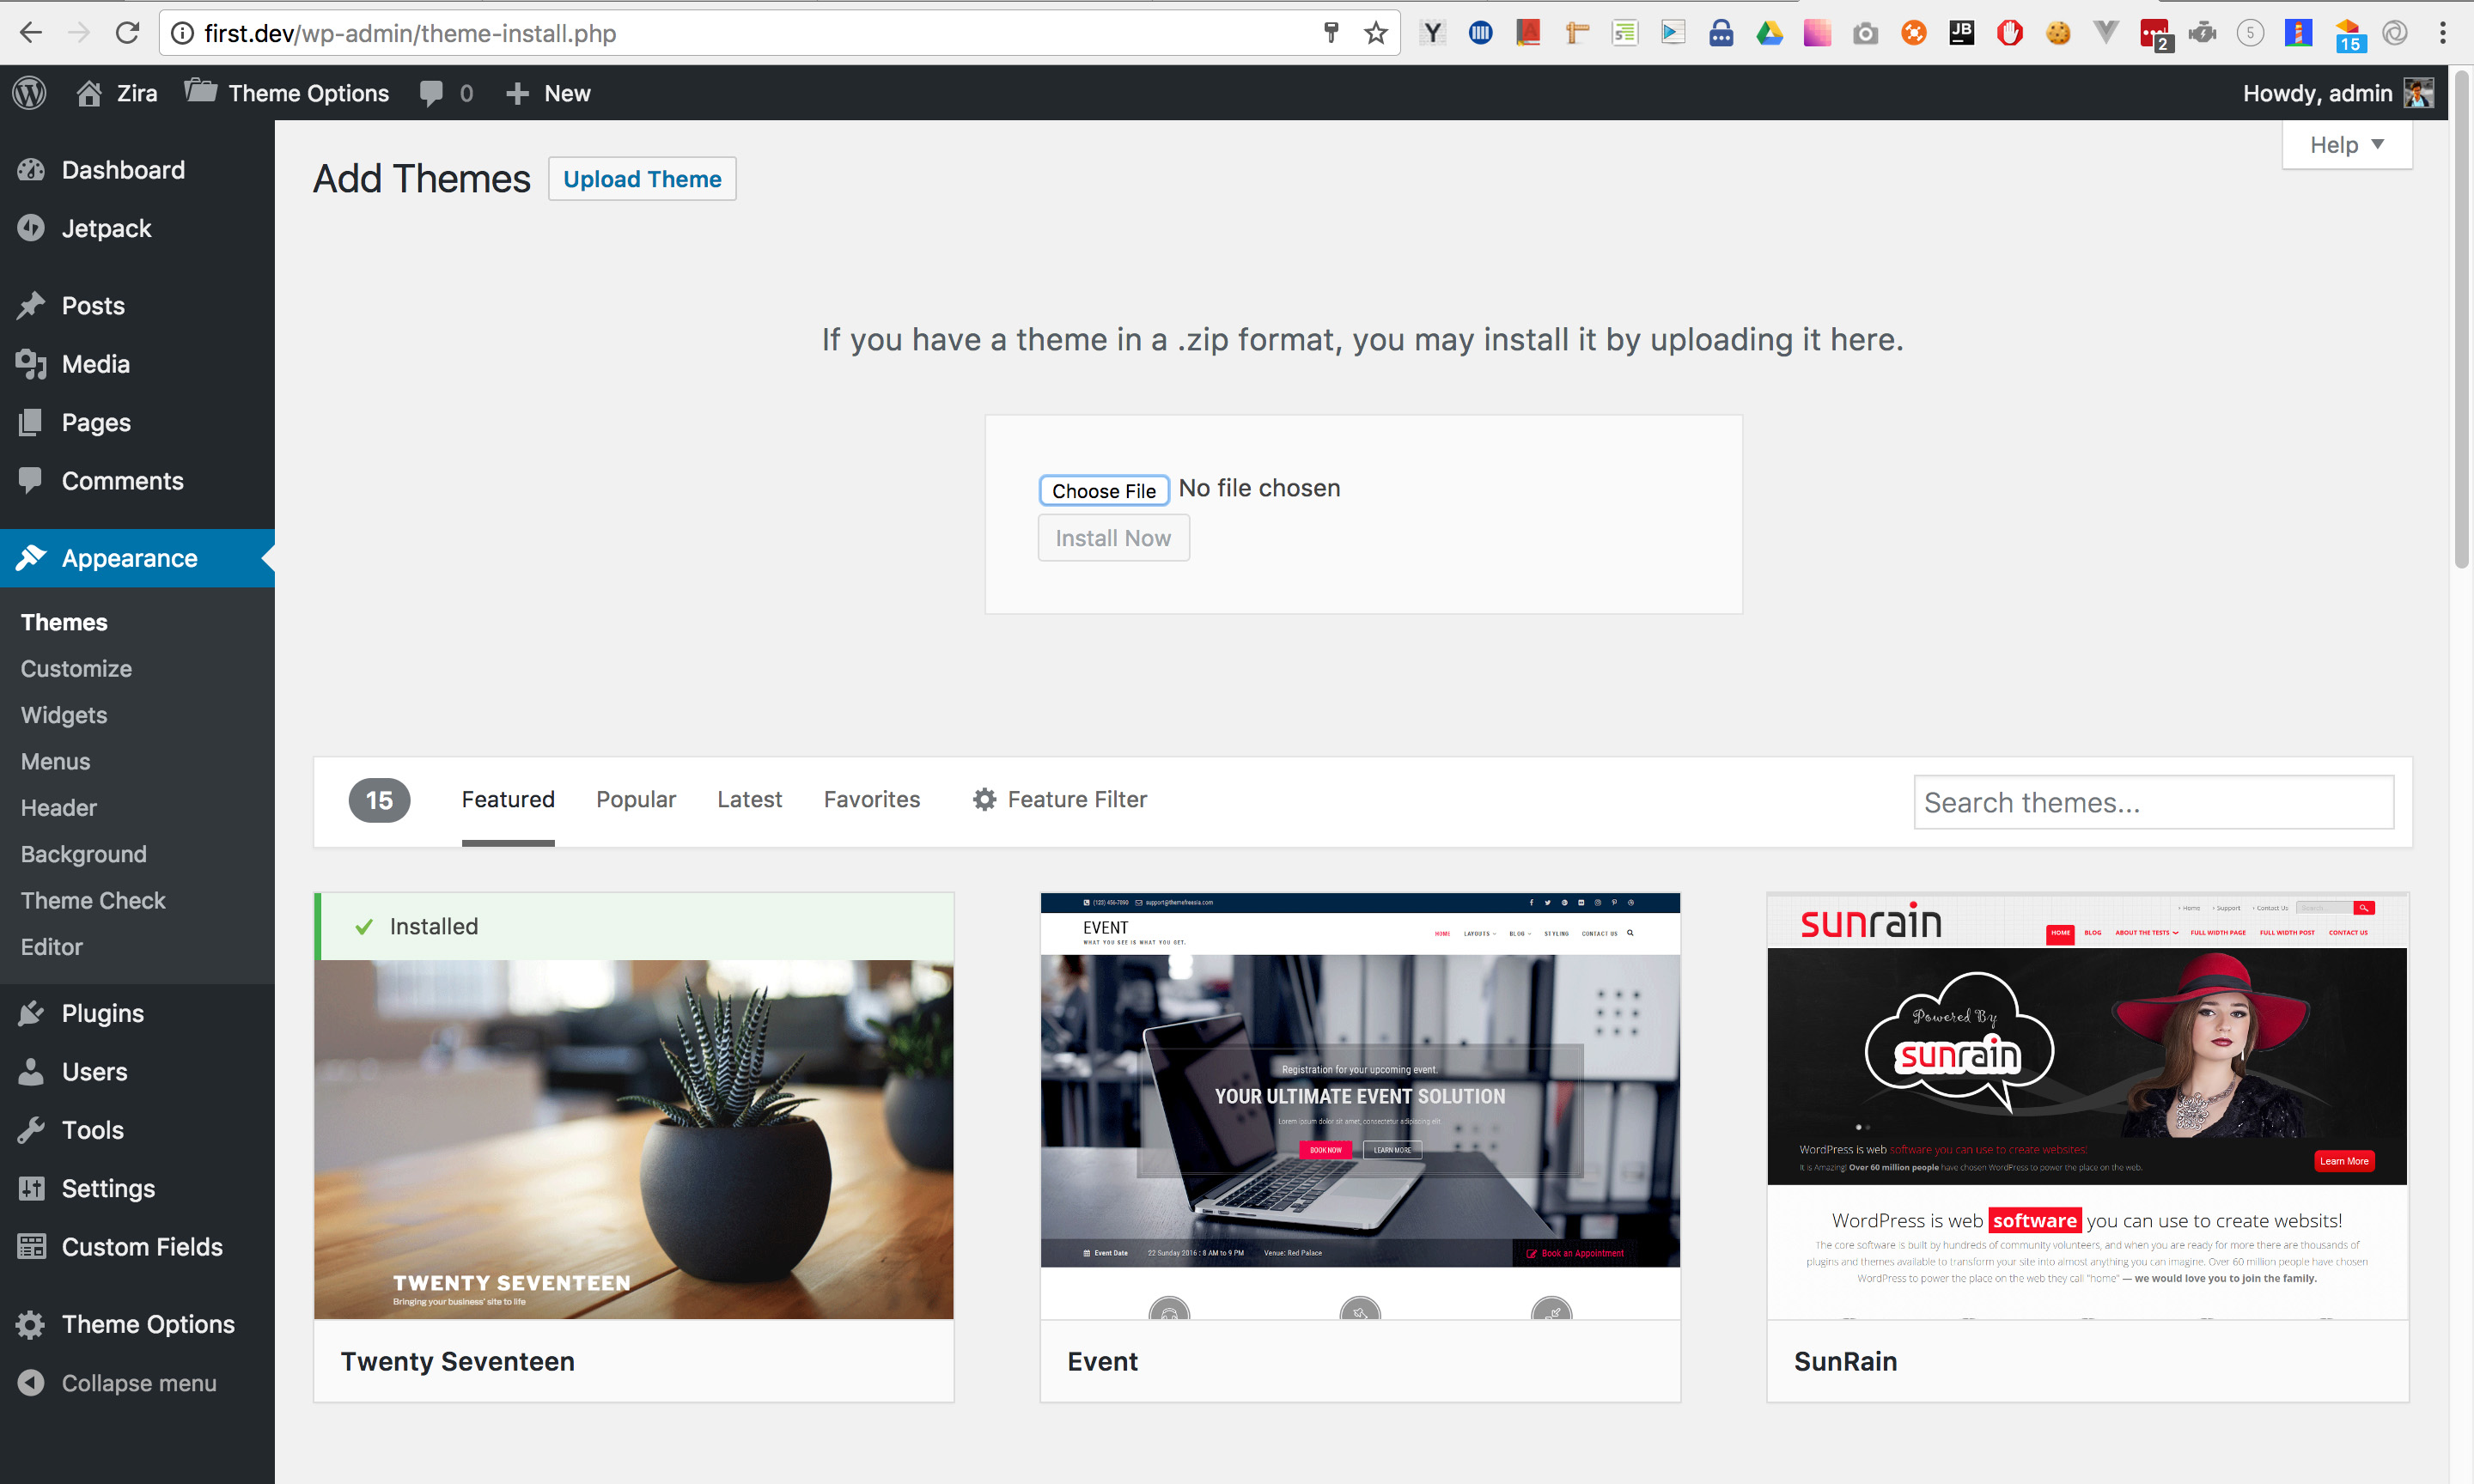Open the Zira site home icon
The width and height of the screenshot is (2474, 1484).
point(89,93)
